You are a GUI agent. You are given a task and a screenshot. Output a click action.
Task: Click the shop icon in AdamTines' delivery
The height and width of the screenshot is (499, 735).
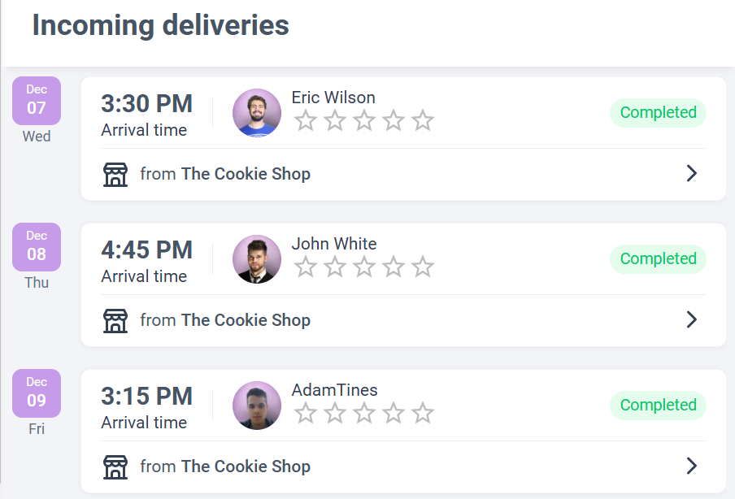point(115,466)
